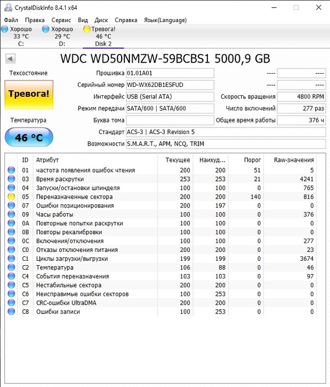This screenshot has height=387, width=330.
Task: Click the rotation speed value 4800 RPM
Action: [301, 96]
